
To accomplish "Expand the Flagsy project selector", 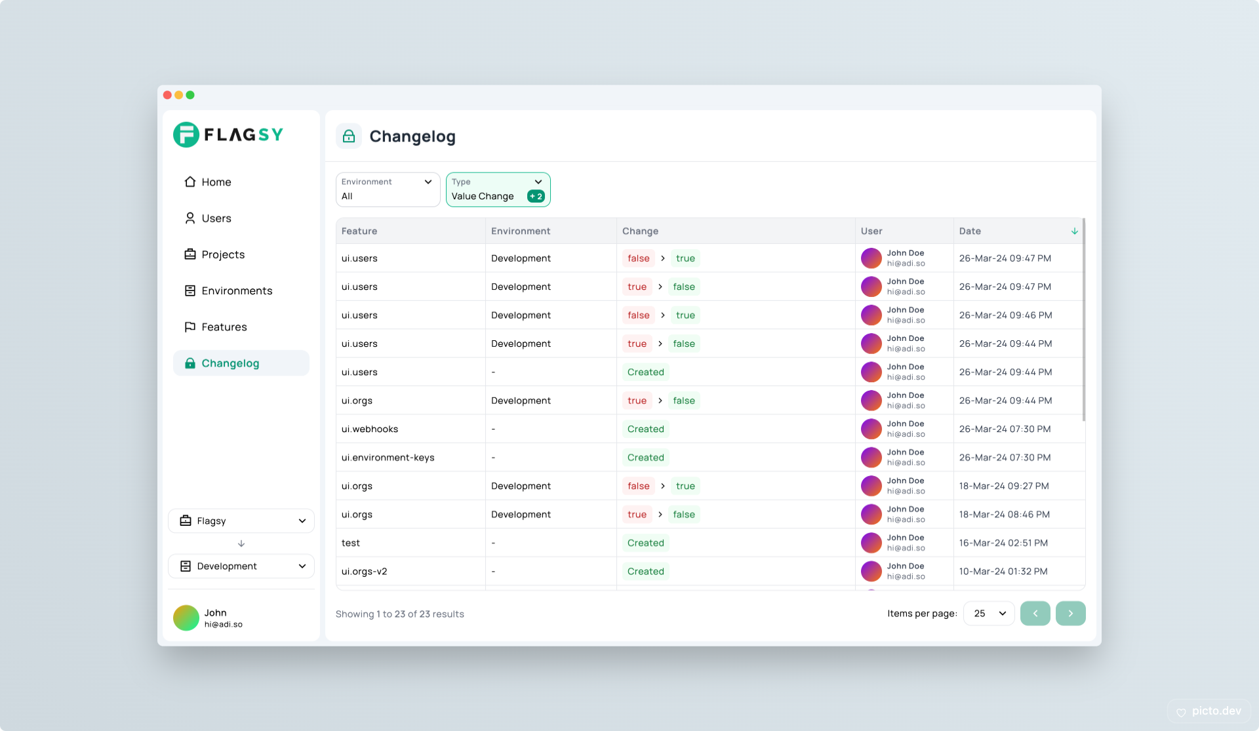I will tap(241, 521).
